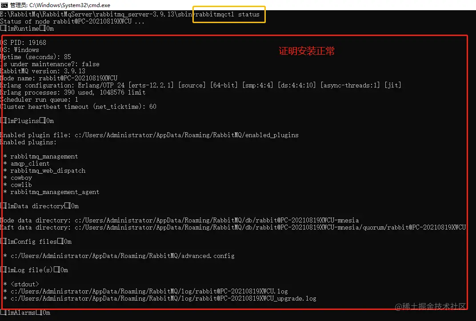Click the 'Node name: rabbit@PC-20210819XWCU' line

pyautogui.click(x=59, y=78)
